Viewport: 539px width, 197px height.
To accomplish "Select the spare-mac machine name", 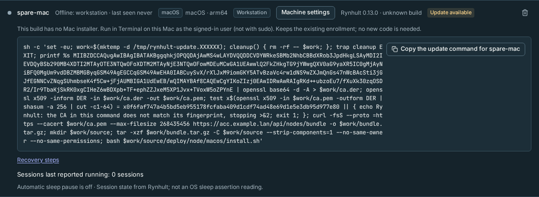I will click(33, 13).
